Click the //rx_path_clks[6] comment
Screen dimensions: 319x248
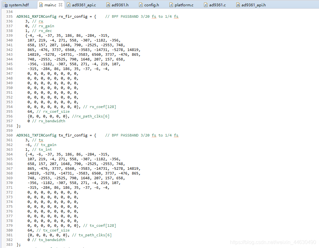point(91,116)
